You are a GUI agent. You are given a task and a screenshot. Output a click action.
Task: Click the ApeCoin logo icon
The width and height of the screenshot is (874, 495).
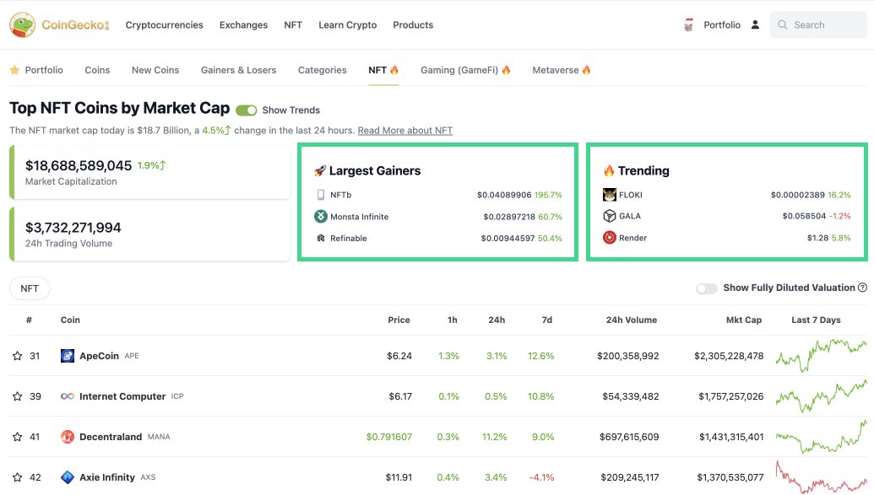[68, 356]
